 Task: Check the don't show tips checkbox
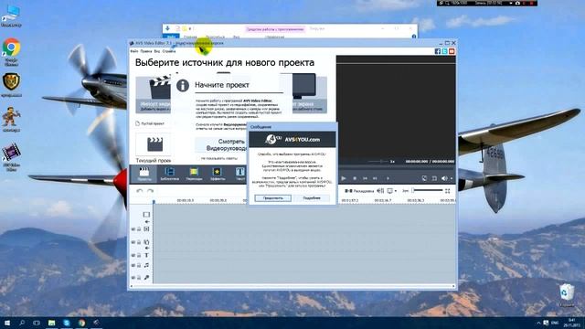coord(198,158)
